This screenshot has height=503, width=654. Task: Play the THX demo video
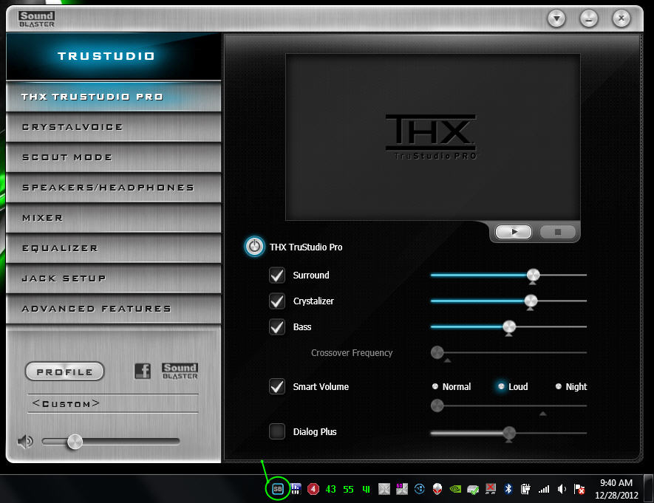tap(514, 232)
